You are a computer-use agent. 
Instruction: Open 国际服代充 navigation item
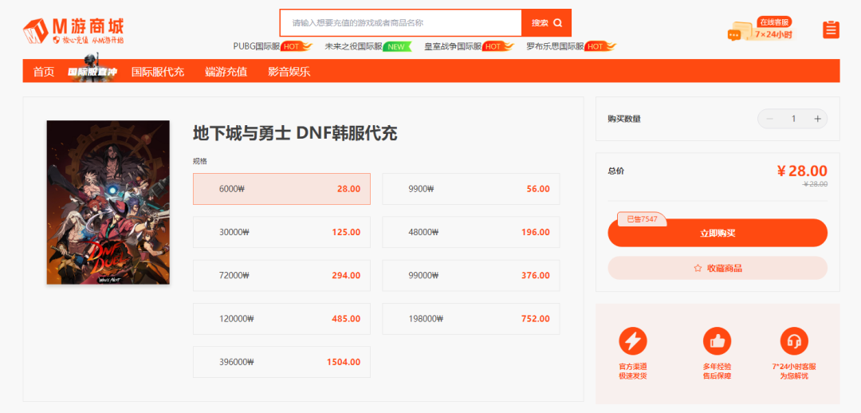[x=158, y=72]
